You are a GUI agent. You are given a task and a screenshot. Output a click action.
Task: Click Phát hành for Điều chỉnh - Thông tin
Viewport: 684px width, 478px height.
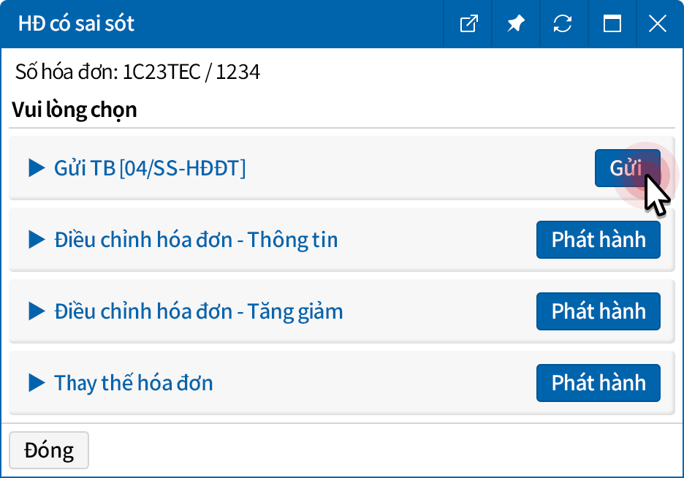pyautogui.click(x=598, y=240)
